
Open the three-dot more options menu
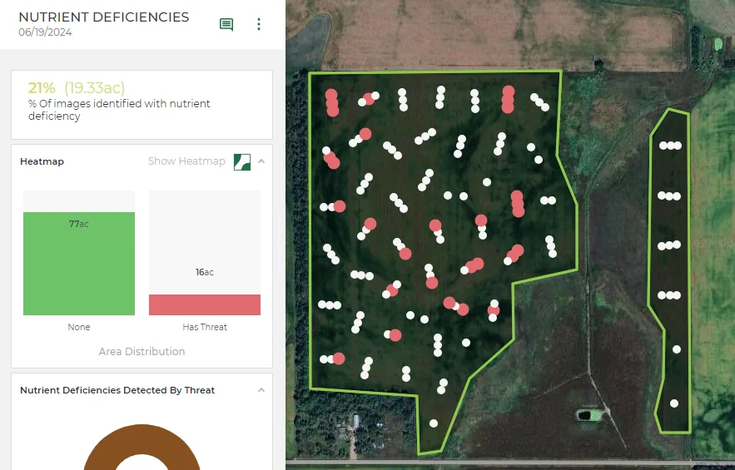258,24
